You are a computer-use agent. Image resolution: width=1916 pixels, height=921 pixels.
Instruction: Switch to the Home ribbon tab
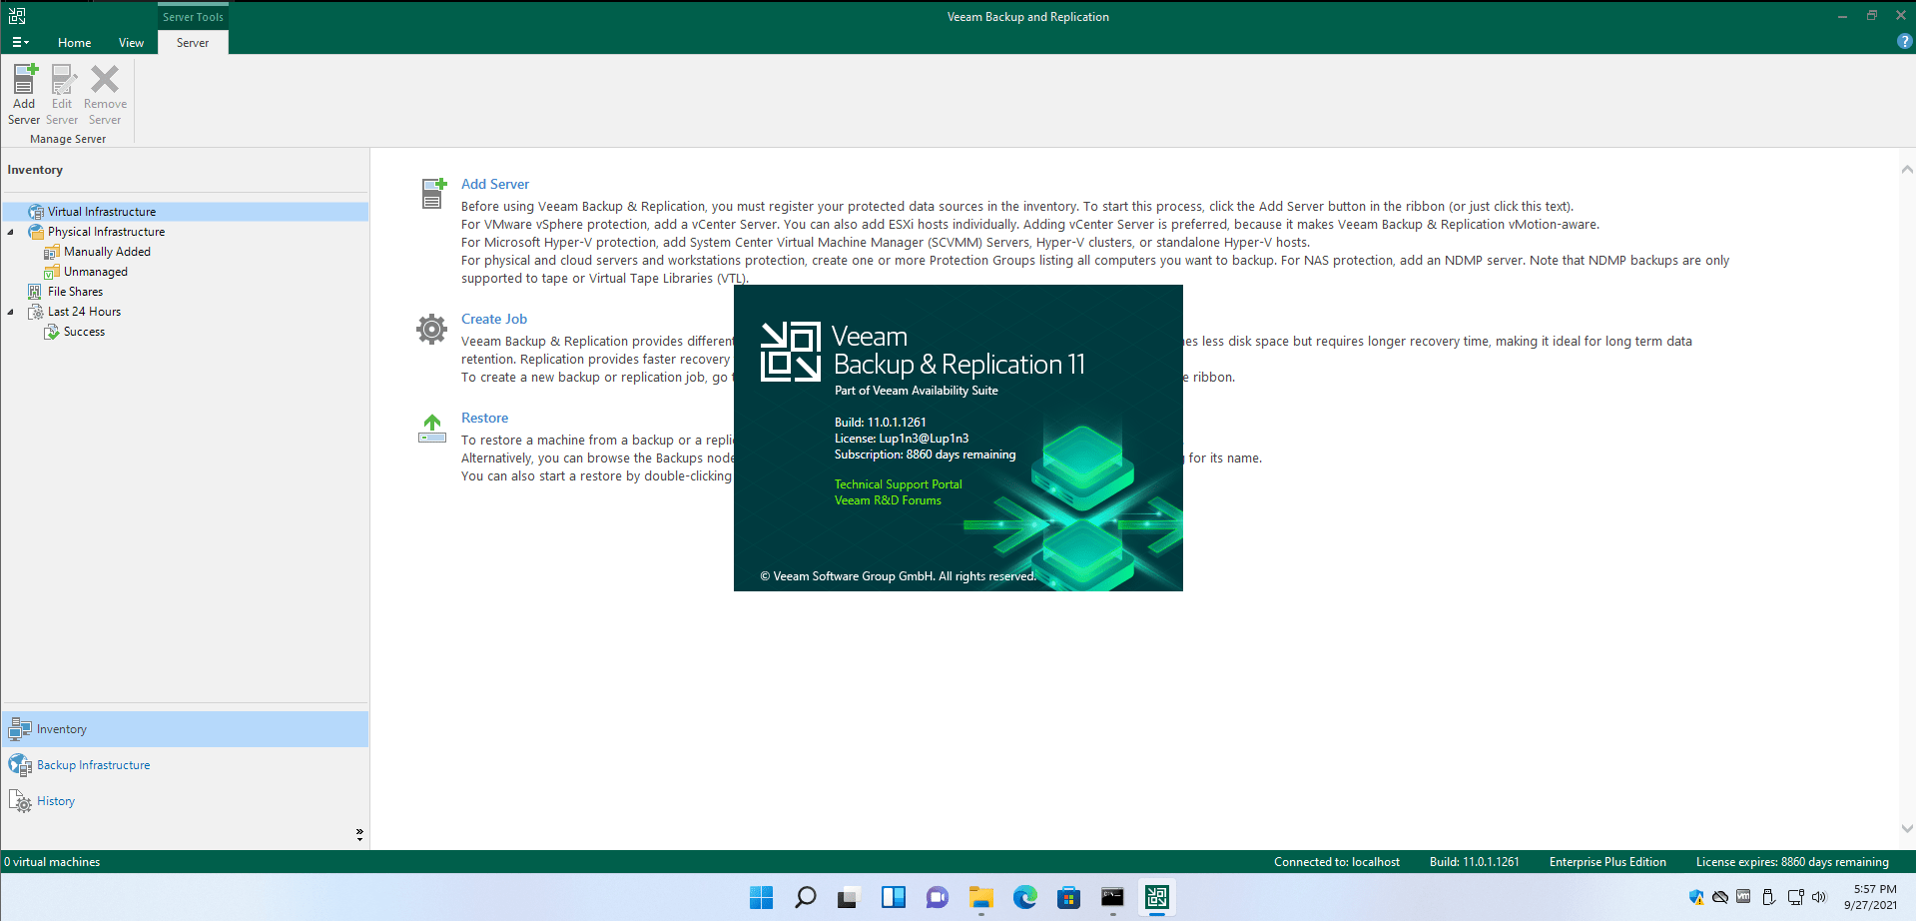[x=74, y=43]
